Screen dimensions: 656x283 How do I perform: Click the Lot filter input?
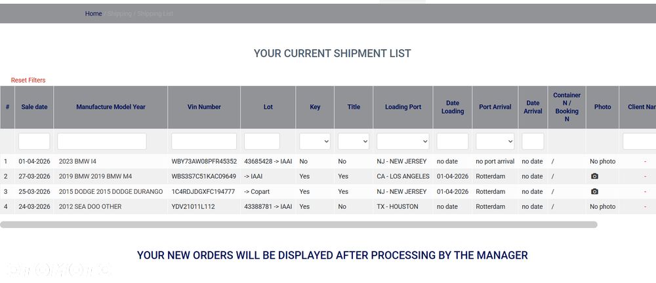tap(262, 141)
